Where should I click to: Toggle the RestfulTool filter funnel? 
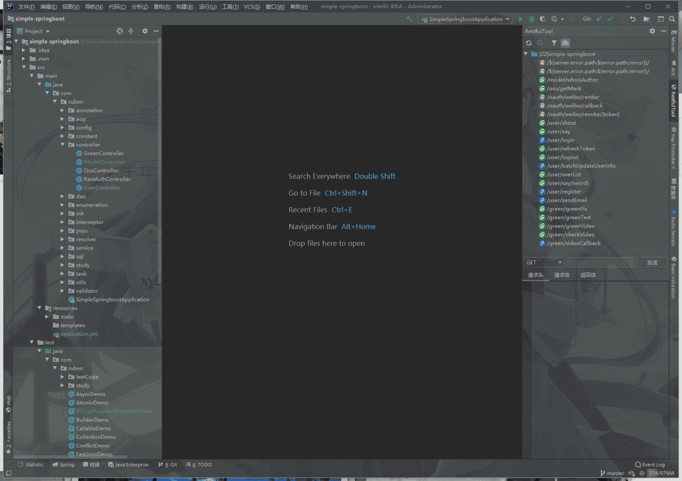click(554, 43)
